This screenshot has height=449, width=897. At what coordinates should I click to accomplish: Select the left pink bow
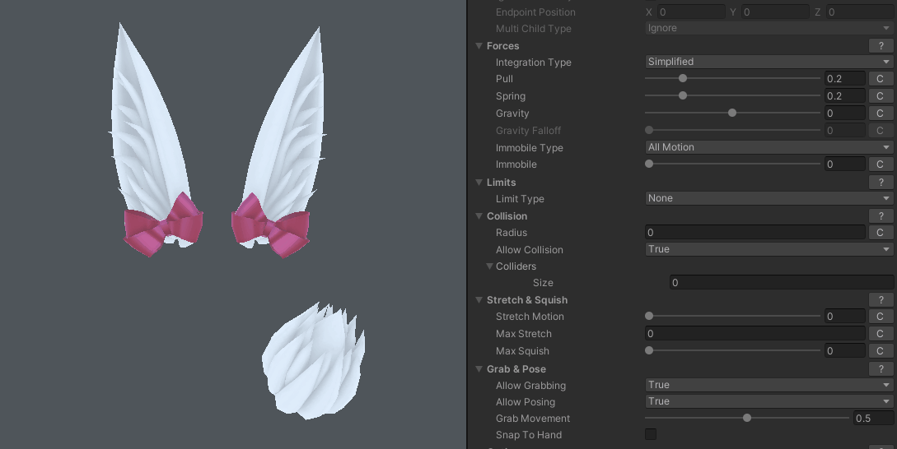pyautogui.click(x=163, y=225)
